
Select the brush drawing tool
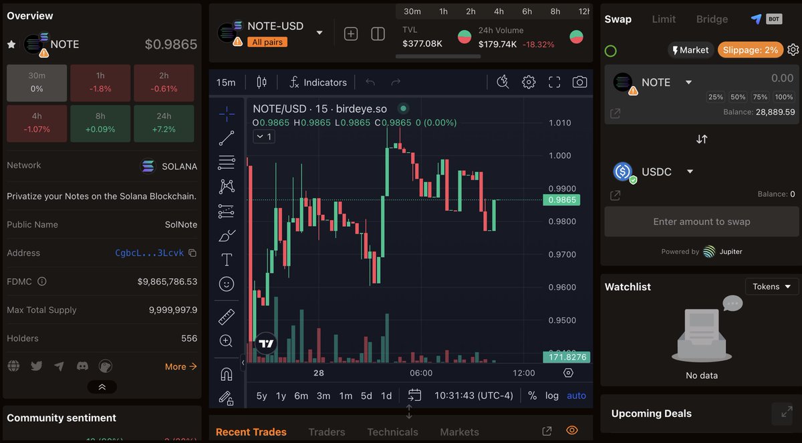[227, 236]
